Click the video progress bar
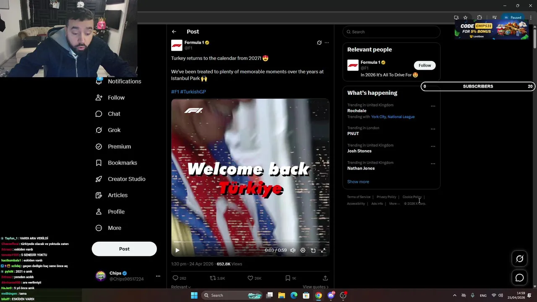 (x=250, y=242)
